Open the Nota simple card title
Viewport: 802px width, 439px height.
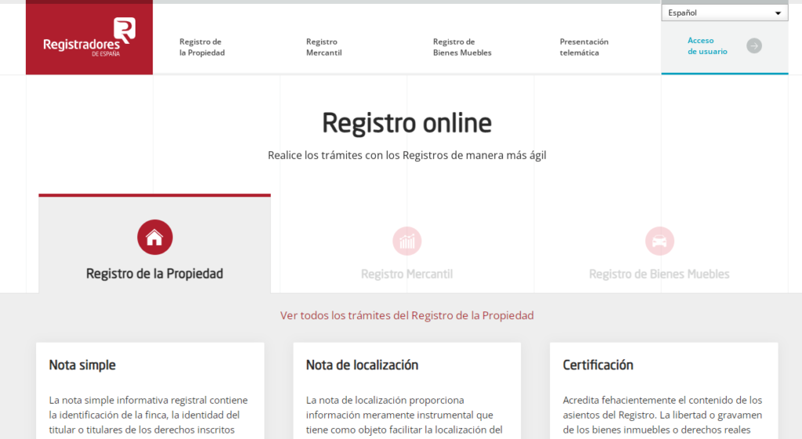click(x=82, y=365)
